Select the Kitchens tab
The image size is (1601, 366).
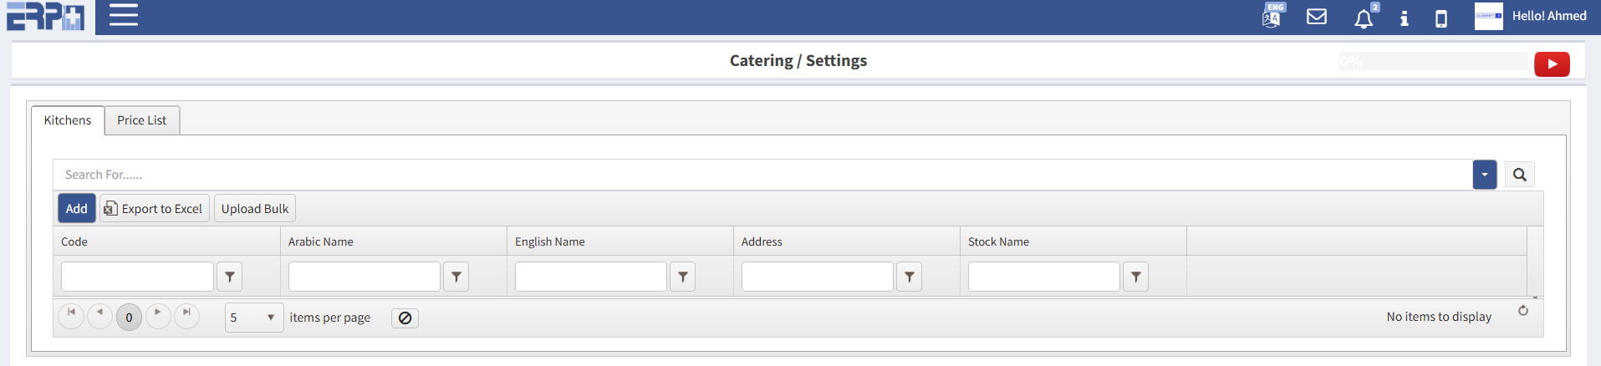68,120
